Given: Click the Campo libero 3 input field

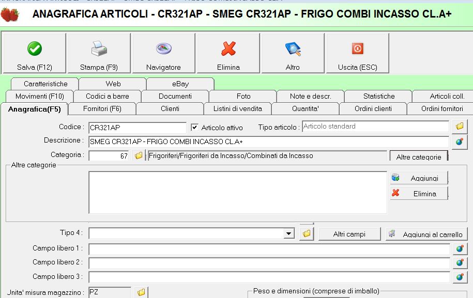Looking at the screenshot, I should click(x=269, y=277).
